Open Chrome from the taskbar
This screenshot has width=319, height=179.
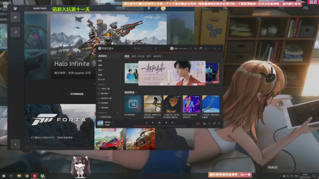[27, 176]
